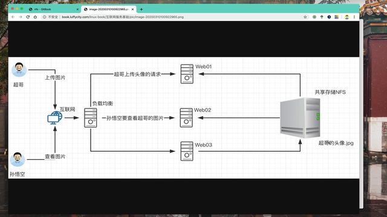
Task: Click the 孙悟空要查看超哥的图片 text
Action: [x=135, y=118]
